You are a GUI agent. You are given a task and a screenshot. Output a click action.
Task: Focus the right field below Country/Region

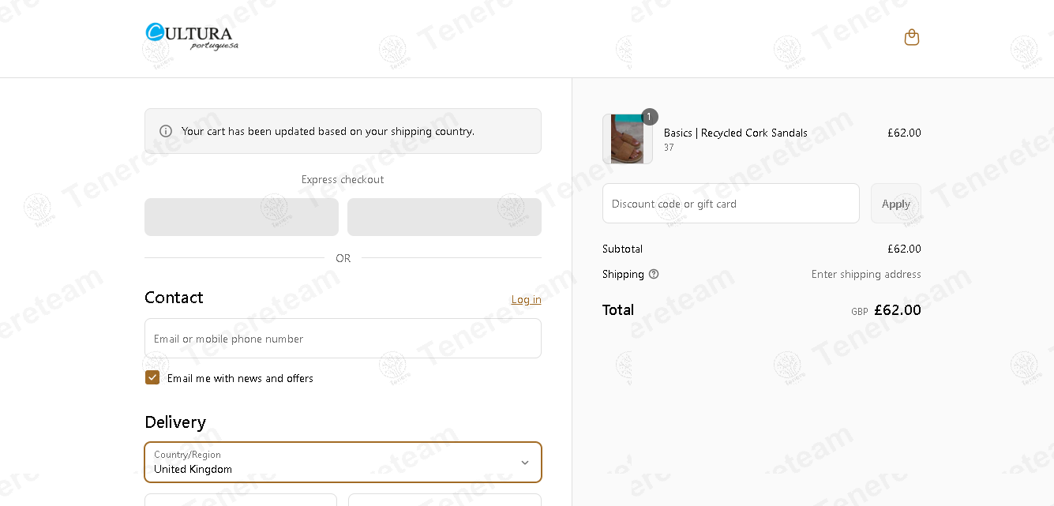[x=444, y=500]
